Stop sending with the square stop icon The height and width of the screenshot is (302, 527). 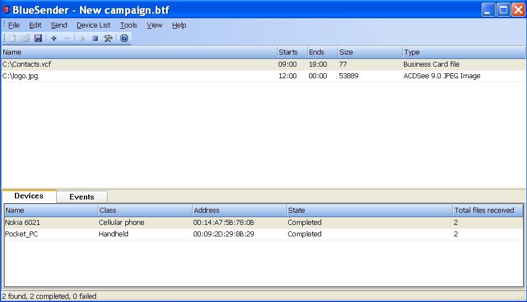[95, 39]
